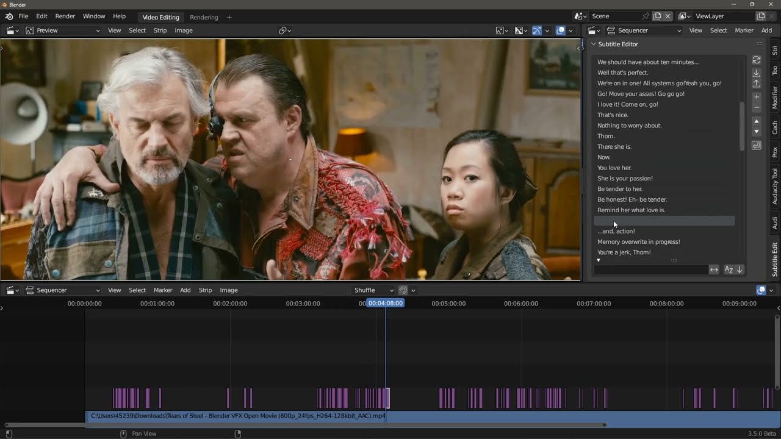Click the export subtitles up-arrow icon
Image resolution: width=781 pixels, height=439 pixels.
757,84
